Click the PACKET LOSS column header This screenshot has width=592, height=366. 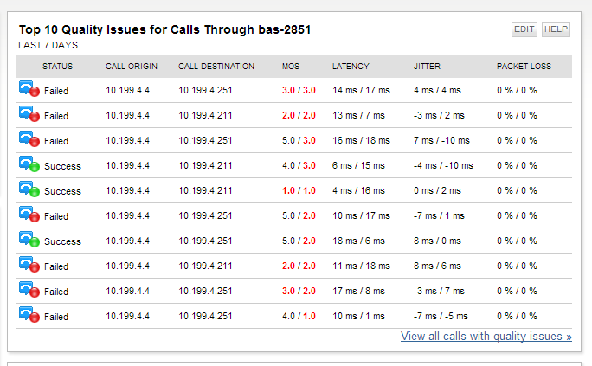click(524, 67)
